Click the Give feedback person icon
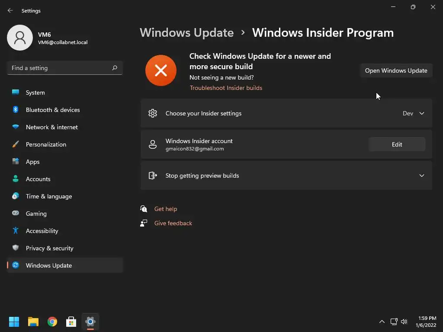The height and width of the screenshot is (332, 443). pos(144,223)
